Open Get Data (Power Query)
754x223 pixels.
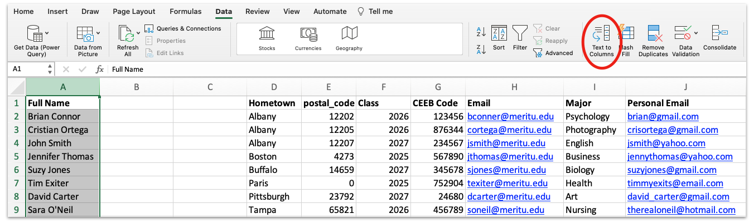click(37, 41)
